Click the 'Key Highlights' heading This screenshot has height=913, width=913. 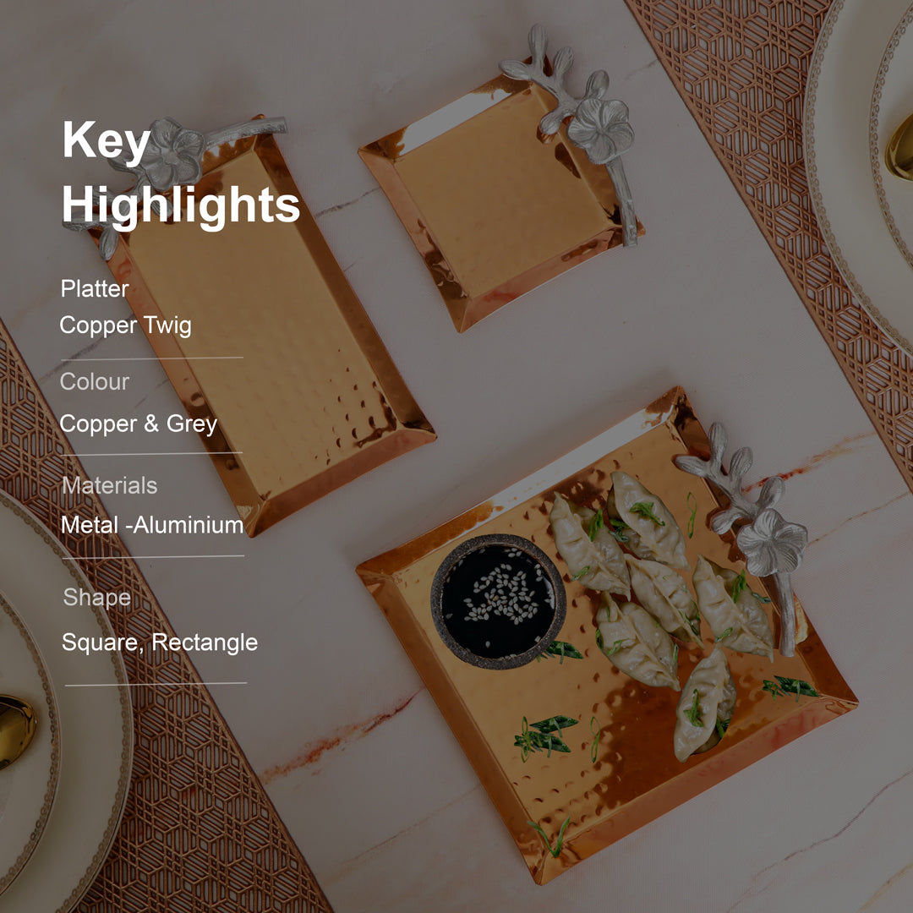click(181, 173)
